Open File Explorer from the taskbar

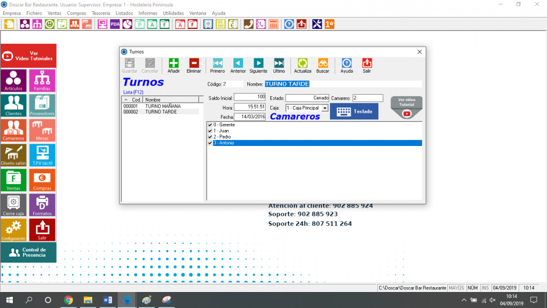[x=88, y=300]
